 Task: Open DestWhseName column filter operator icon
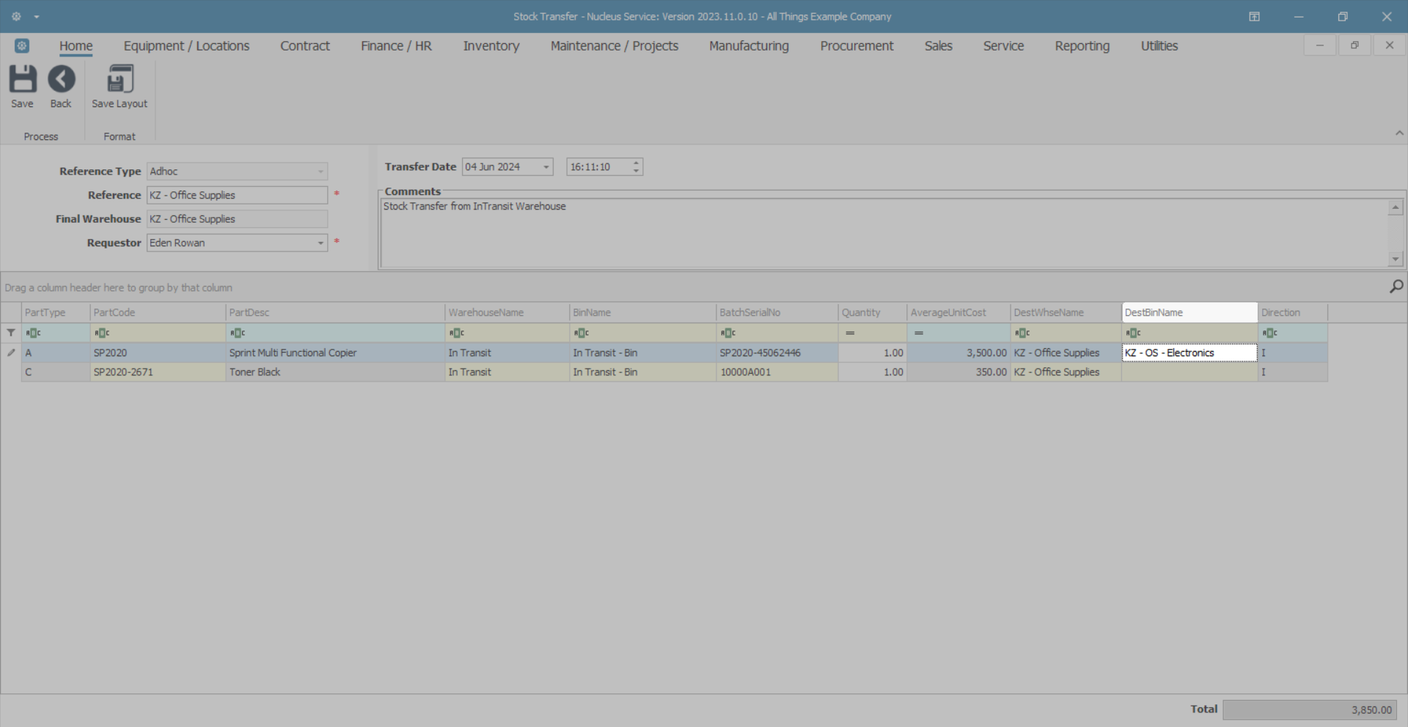1022,333
